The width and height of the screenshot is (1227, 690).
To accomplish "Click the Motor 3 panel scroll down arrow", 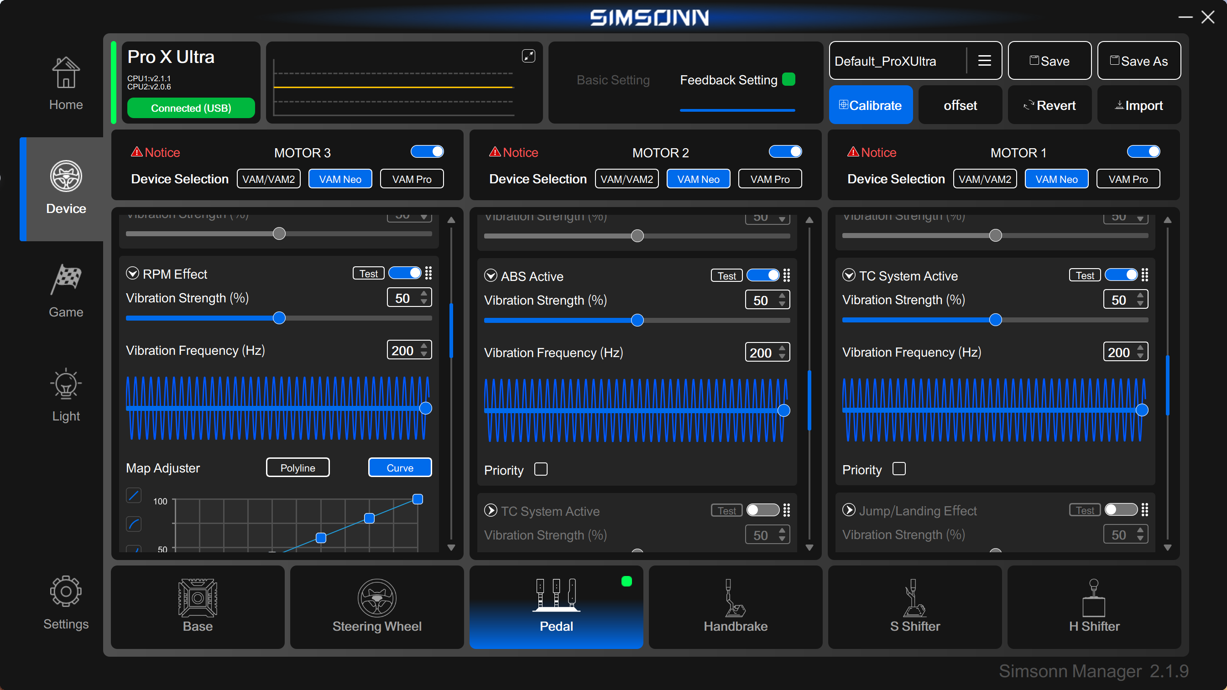I will coord(451,548).
